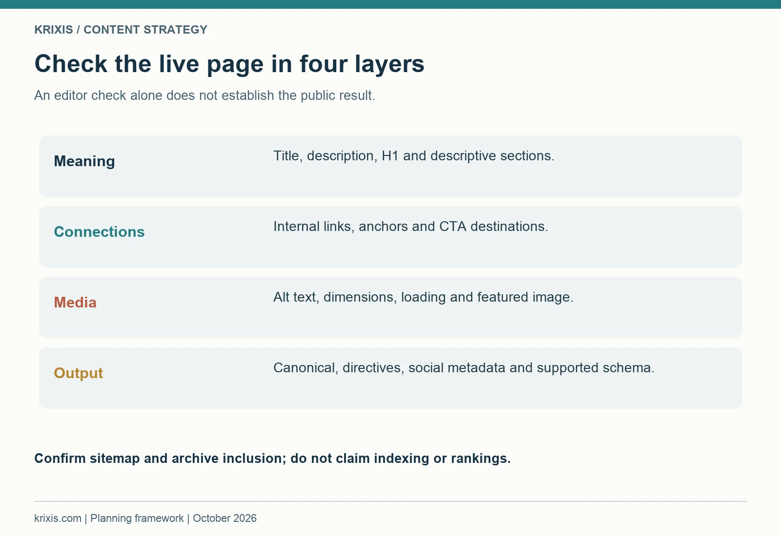Click the 'Confirm sitemap and archive inclusion' note

click(x=272, y=459)
